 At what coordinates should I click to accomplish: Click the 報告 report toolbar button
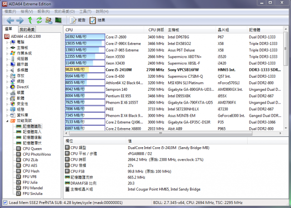(x=78, y=20)
